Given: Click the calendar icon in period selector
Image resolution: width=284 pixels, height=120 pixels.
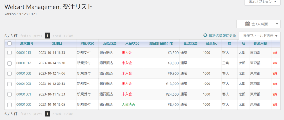Looking at the screenshot, I should pyautogui.click(x=248, y=24).
